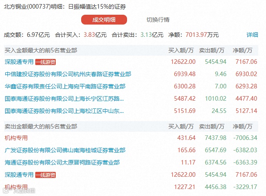Screen dimensions: 266x196
Task: Open 国泰海通证券上海长宁区江苏路 branch link
Action: tap(64, 99)
